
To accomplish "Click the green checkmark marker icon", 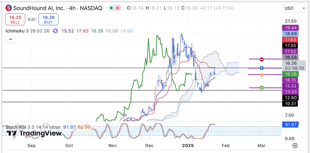I will pyautogui.click(x=262, y=88).
